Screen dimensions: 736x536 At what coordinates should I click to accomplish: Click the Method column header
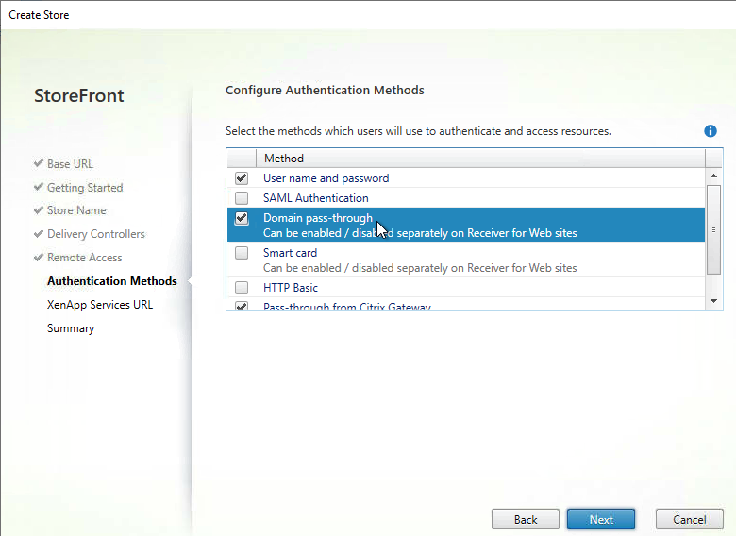(480, 159)
